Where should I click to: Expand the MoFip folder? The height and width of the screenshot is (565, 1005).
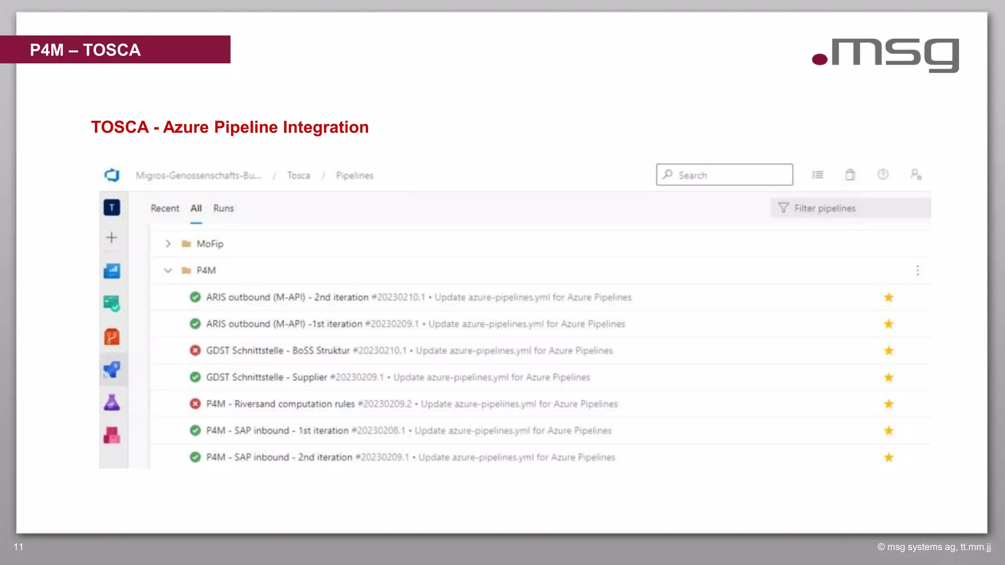[x=168, y=244]
